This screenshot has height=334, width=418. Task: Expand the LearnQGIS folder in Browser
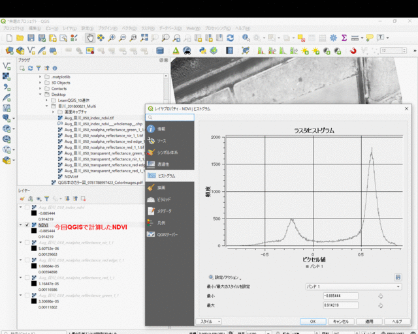click(x=46, y=100)
